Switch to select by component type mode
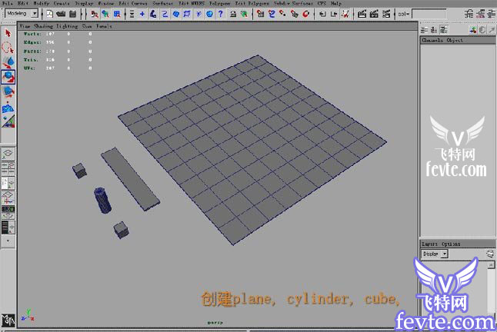Image resolution: width=497 pixels, height=332 pixels. (x=117, y=14)
